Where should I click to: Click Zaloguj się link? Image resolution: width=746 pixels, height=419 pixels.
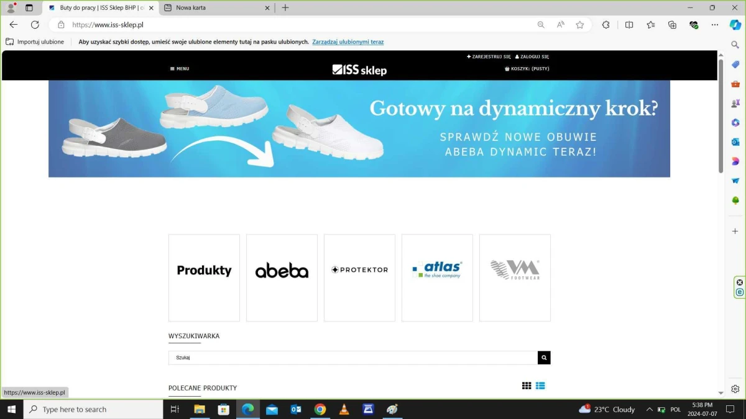pyautogui.click(x=532, y=56)
